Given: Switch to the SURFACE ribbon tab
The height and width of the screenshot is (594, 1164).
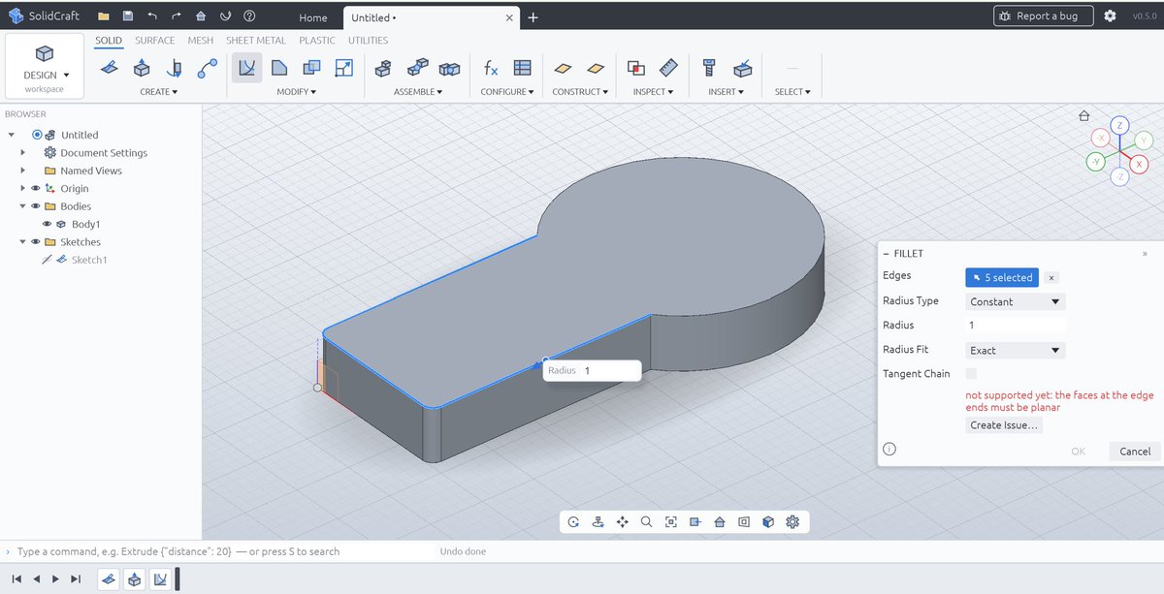Looking at the screenshot, I should [x=155, y=41].
